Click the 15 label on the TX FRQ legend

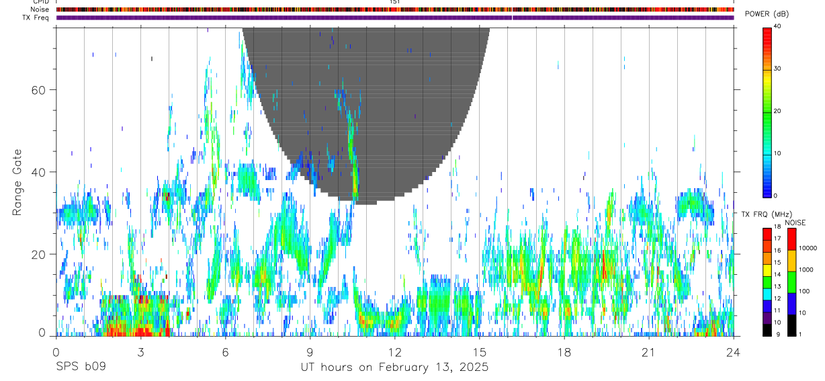pos(777,263)
